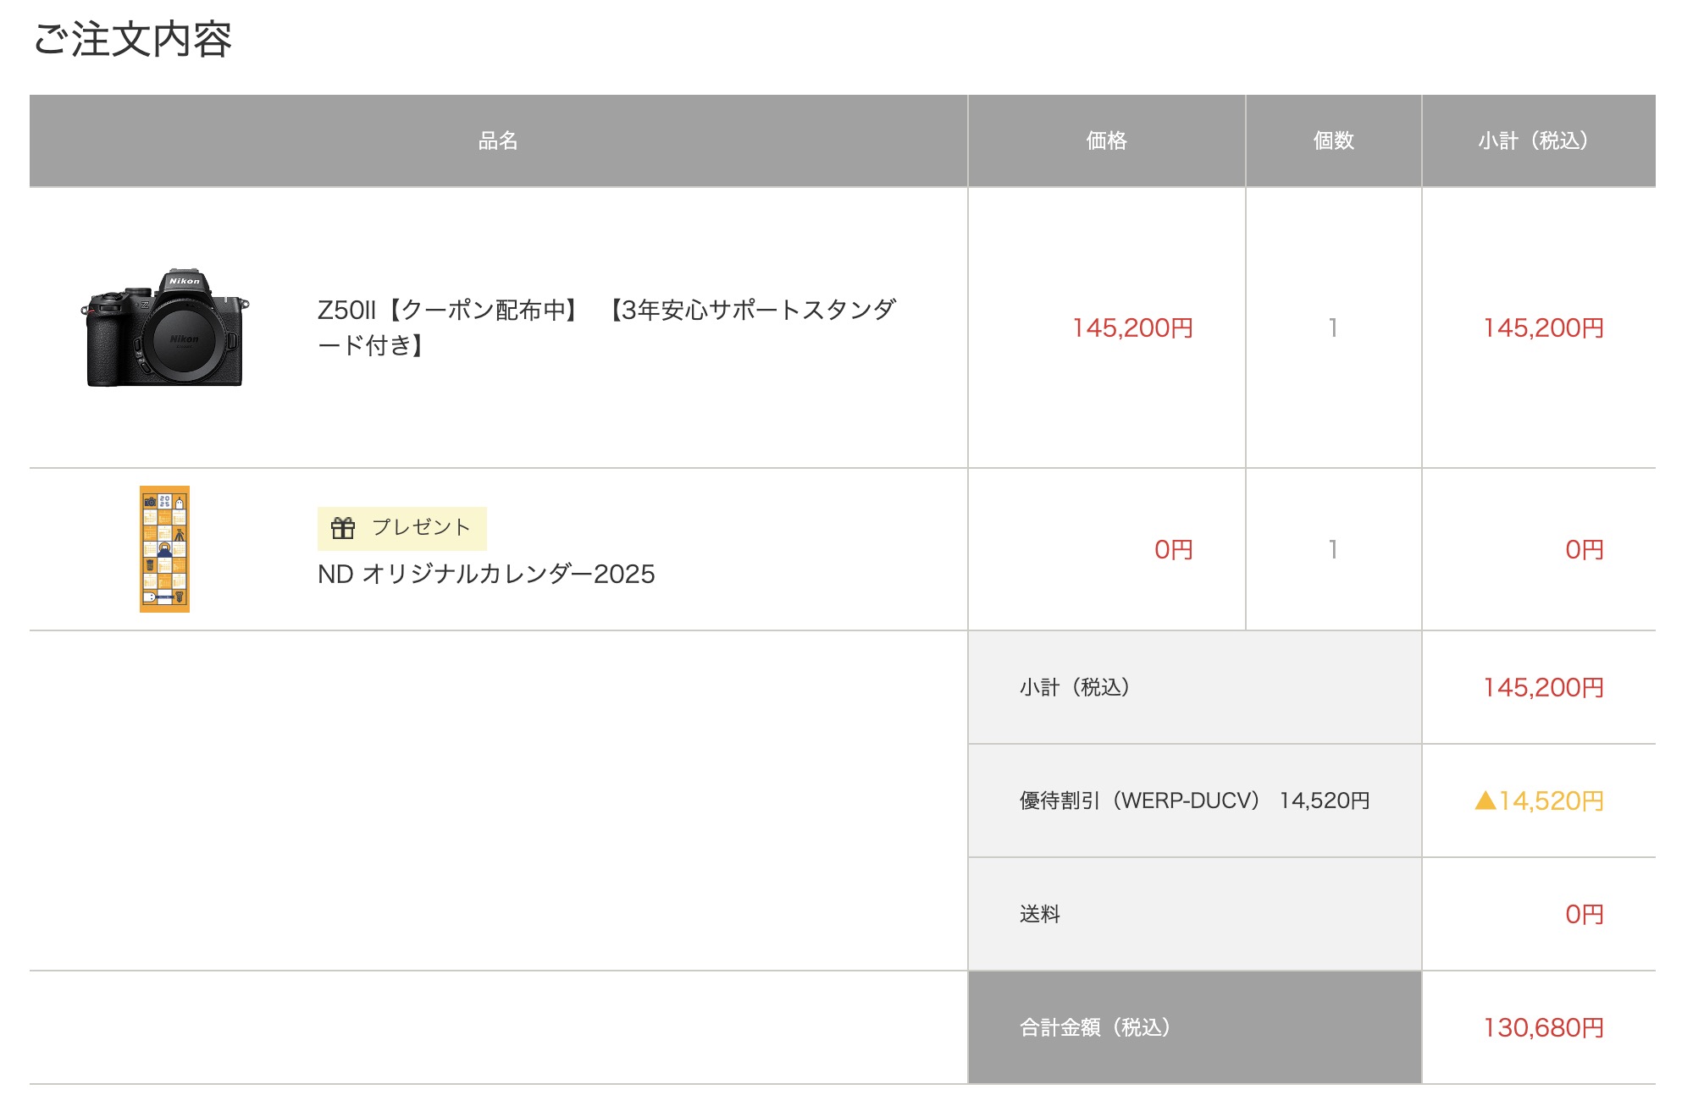Viewport: 1704px width, 1117px height.
Task: Click the ご注文内容 page heading
Action: click(x=132, y=39)
